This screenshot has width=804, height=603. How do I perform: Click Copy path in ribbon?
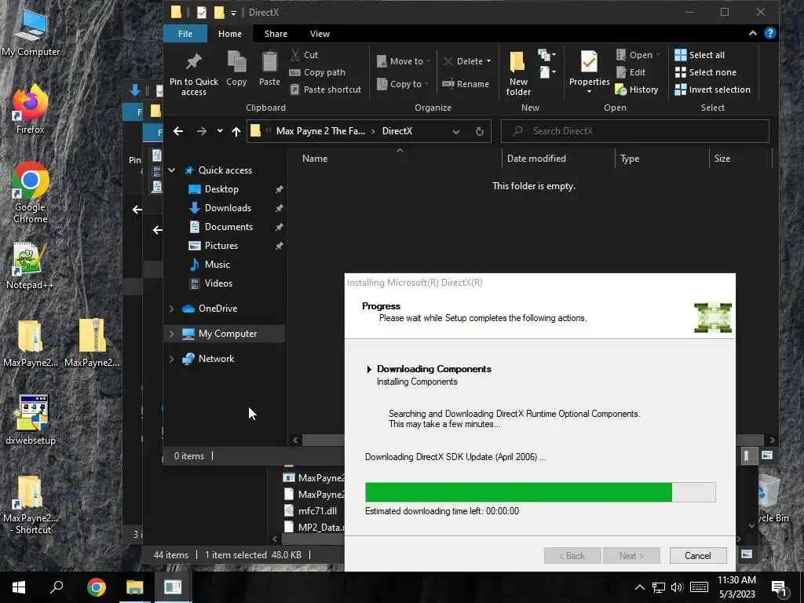point(317,72)
